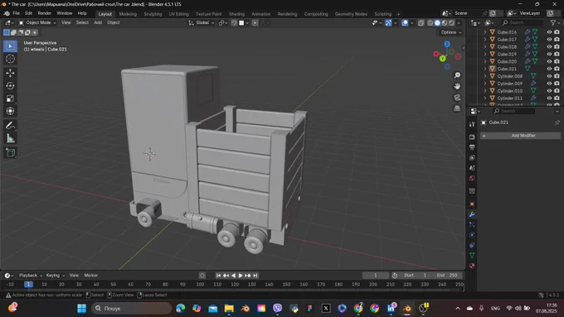Open the Object Mode dropdown
The height and width of the screenshot is (317, 564).
(37, 22)
